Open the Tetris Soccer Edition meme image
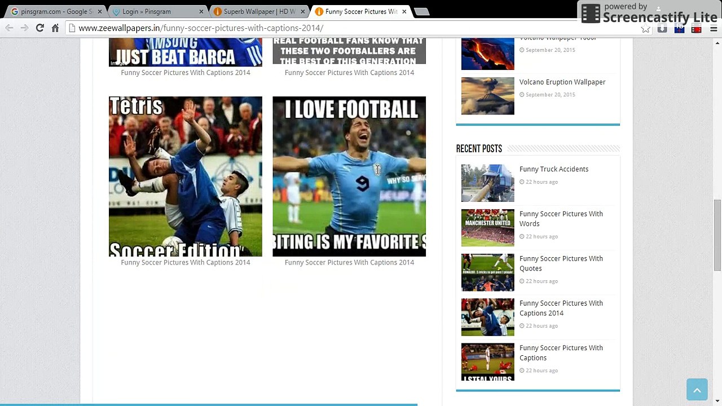Image resolution: width=722 pixels, height=406 pixels. (x=186, y=176)
